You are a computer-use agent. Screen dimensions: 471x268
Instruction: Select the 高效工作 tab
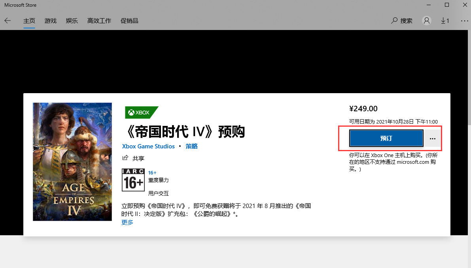99,21
